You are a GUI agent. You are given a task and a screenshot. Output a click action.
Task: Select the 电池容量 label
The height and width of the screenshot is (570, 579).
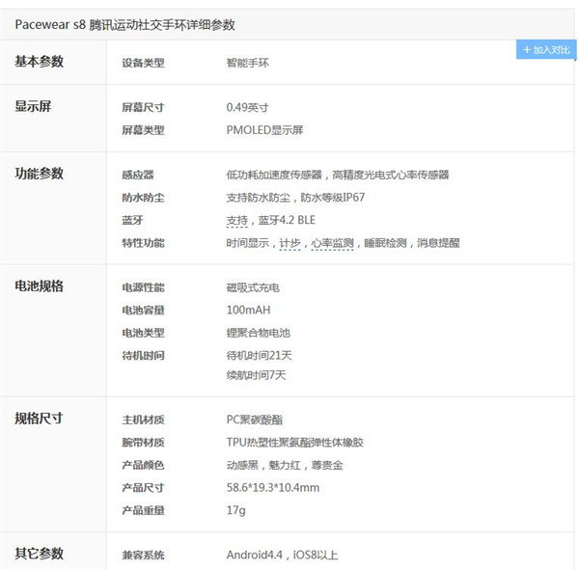pyautogui.click(x=143, y=311)
